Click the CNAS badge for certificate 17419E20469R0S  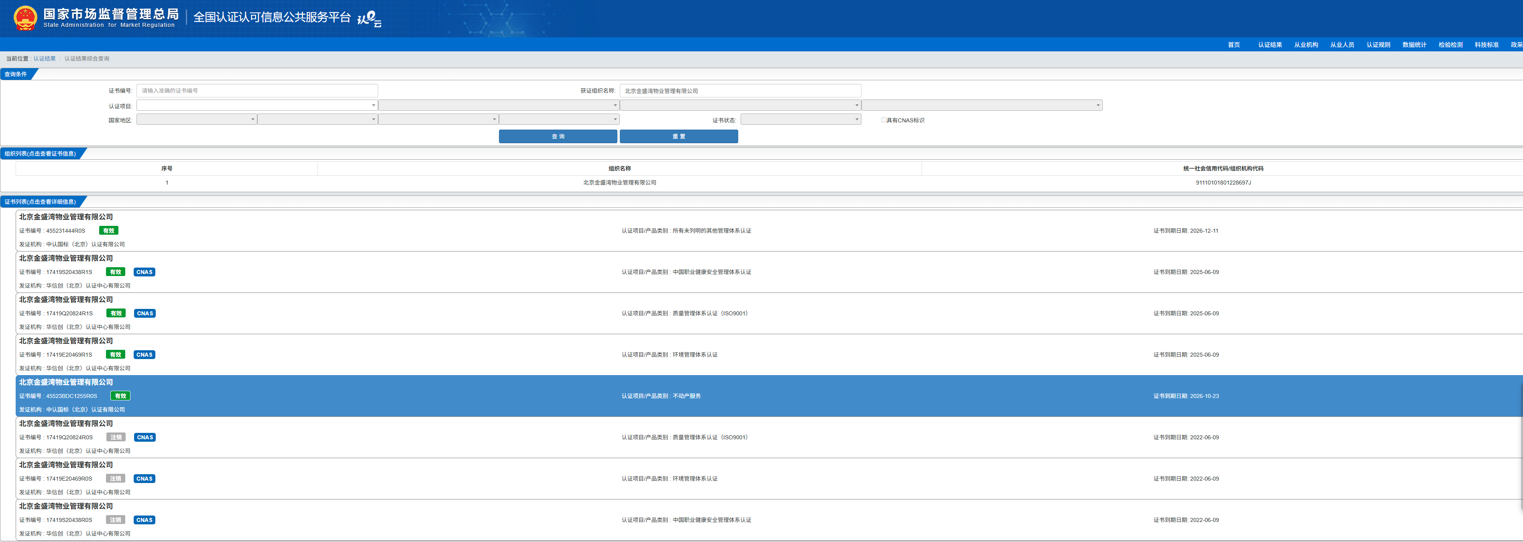pos(144,479)
